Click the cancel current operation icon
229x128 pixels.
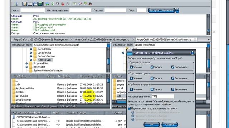(58, 4)
